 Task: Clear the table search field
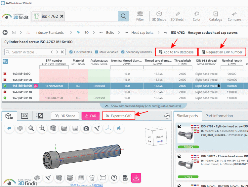point(62,52)
